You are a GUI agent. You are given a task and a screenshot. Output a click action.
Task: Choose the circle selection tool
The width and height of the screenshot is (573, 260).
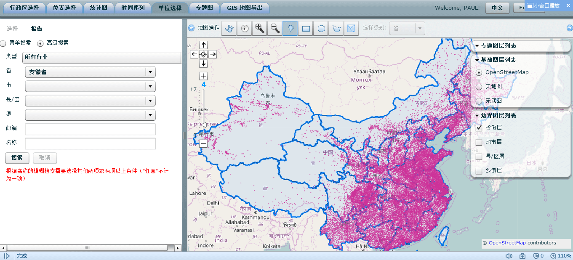coord(321,28)
